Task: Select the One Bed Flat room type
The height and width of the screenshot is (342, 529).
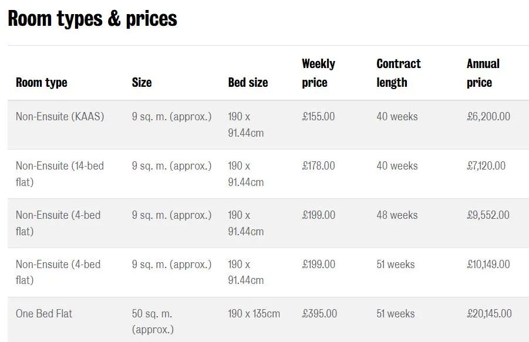Action: coord(44,314)
